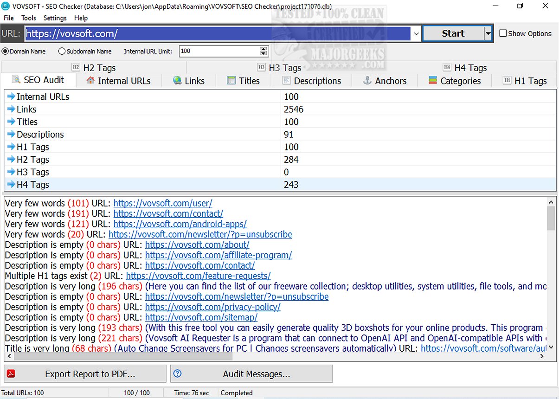This screenshot has width=559, height=399.
Task: Click the VOVSOFT app icon in title bar
Action: point(5,6)
